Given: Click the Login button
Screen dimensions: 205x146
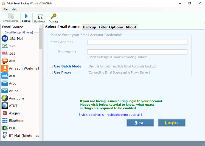Looking at the screenshot, I should [172, 123].
